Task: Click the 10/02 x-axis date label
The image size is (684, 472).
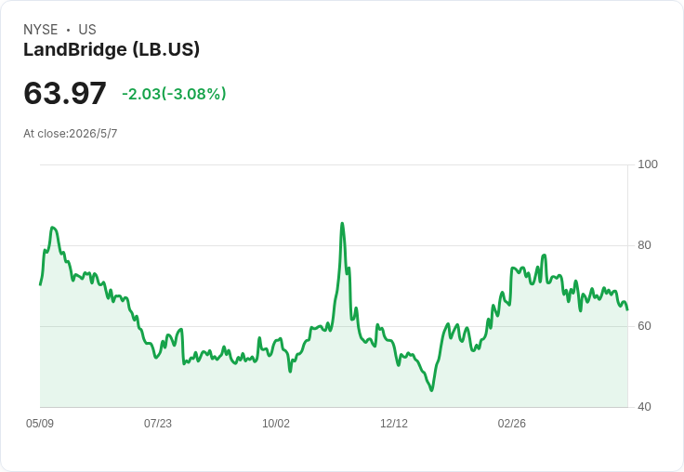Action: 276,423
